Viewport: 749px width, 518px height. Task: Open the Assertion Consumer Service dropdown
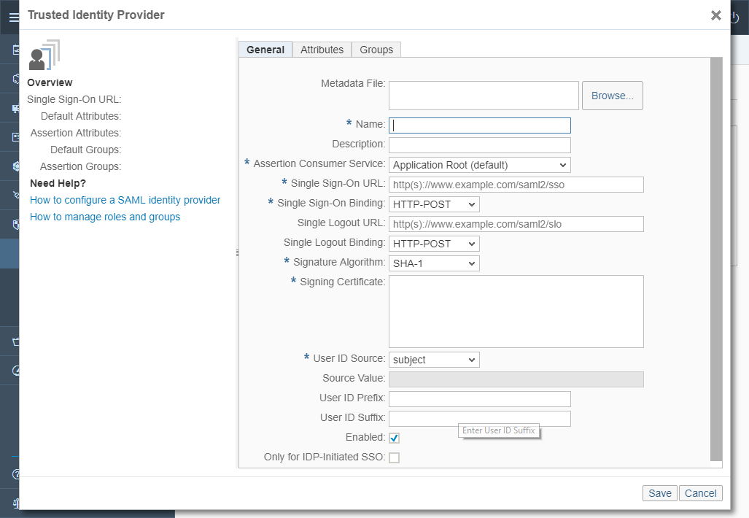coord(480,165)
